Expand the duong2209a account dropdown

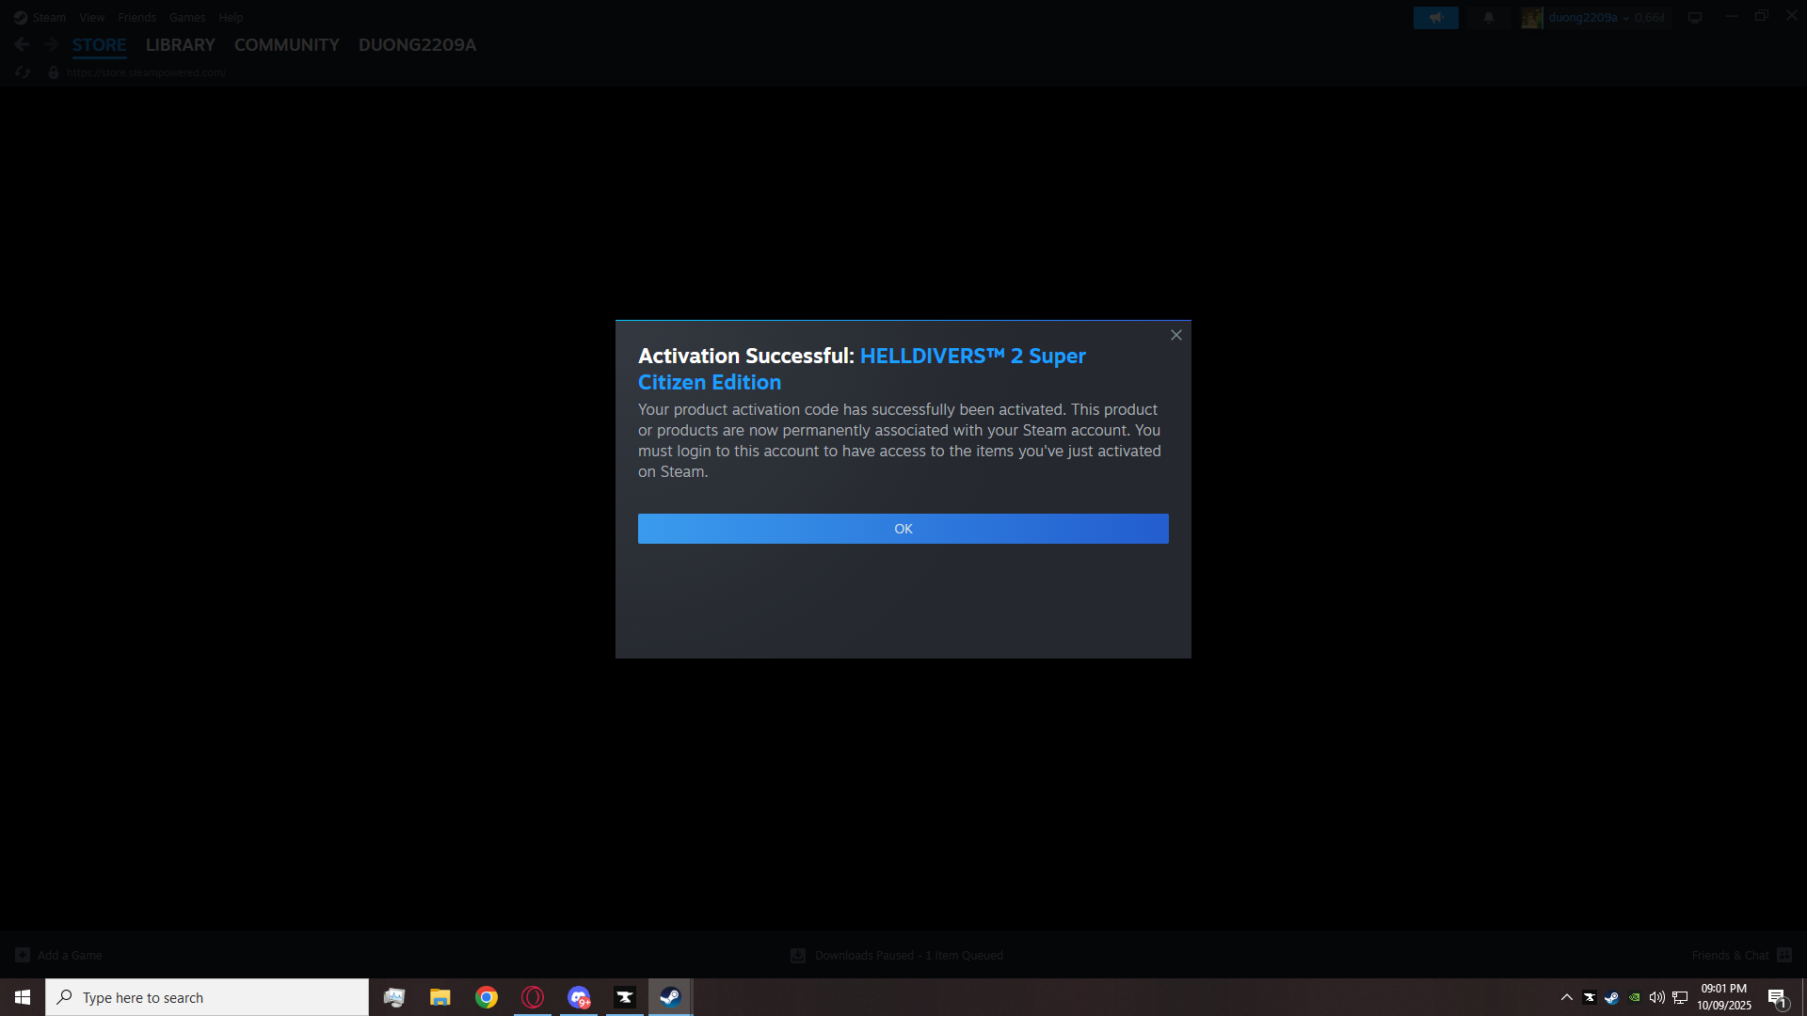point(1589,18)
